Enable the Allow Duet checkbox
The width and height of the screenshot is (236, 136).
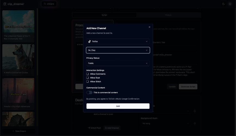coord(87,78)
